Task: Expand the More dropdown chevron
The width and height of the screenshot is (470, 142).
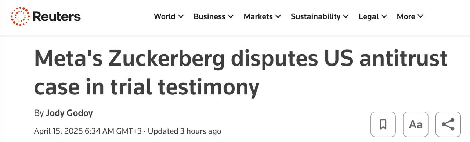Action: coord(420,16)
